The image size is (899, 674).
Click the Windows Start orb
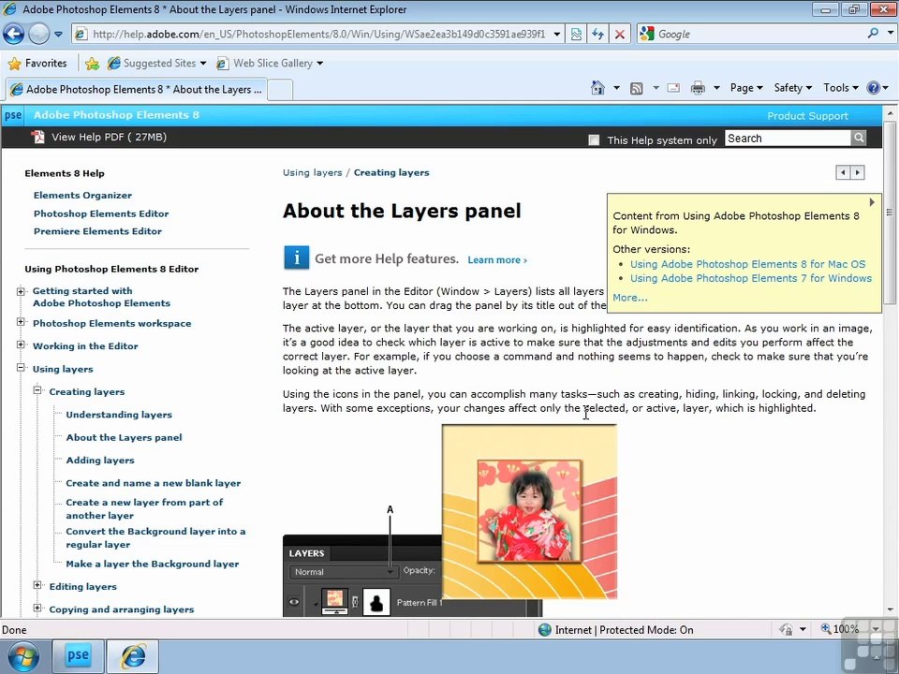[22, 657]
